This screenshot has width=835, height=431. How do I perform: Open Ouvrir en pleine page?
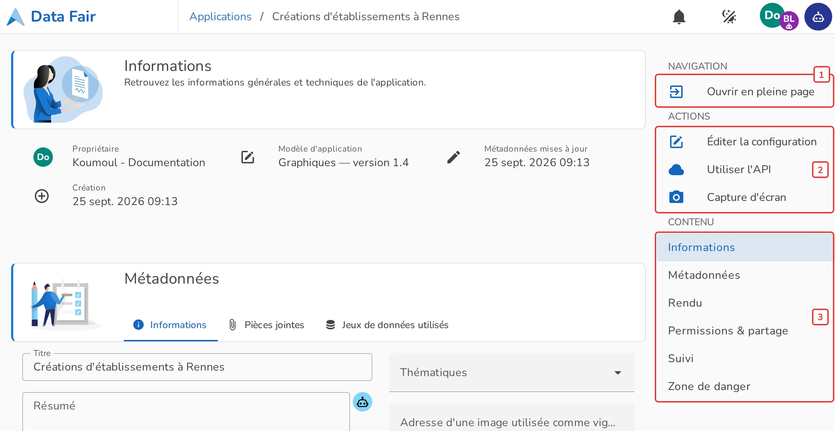pyautogui.click(x=745, y=91)
